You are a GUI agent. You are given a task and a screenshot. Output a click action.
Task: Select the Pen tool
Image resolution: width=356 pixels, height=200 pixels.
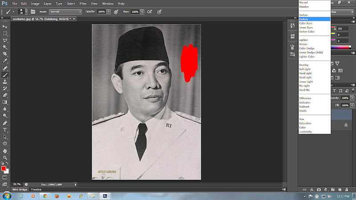pos(5,123)
